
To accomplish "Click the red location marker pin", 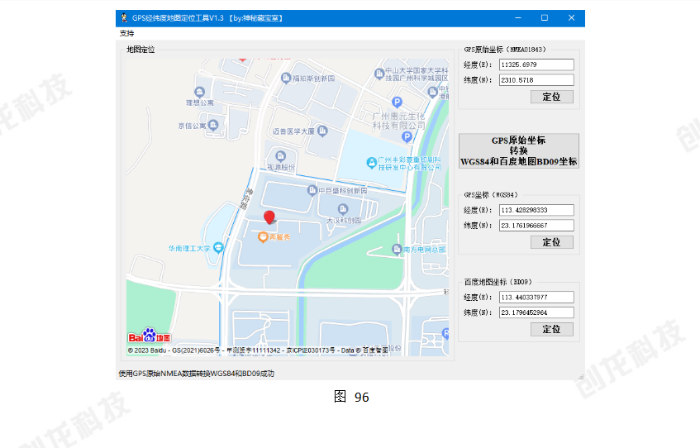I will pos(269,217).
